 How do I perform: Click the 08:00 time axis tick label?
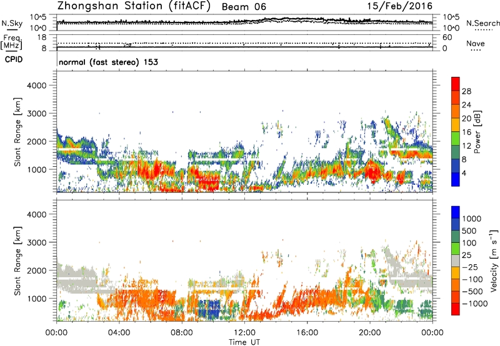(x=182, y=333)
